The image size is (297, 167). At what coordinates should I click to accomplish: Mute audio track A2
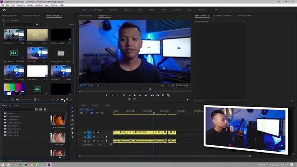click(x=98, y=141)
